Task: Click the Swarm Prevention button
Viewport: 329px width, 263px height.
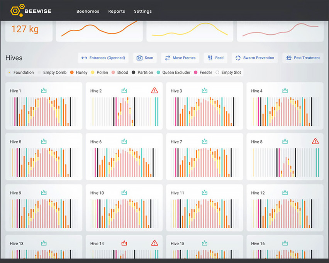Action: coord(255,58)
